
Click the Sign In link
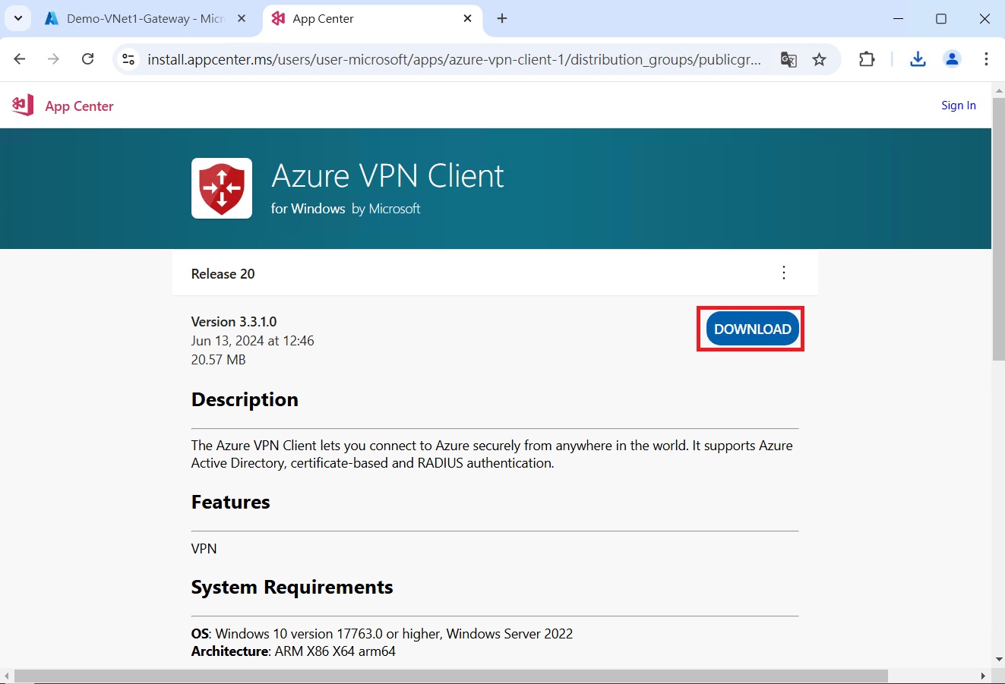(x=958, y=106)
